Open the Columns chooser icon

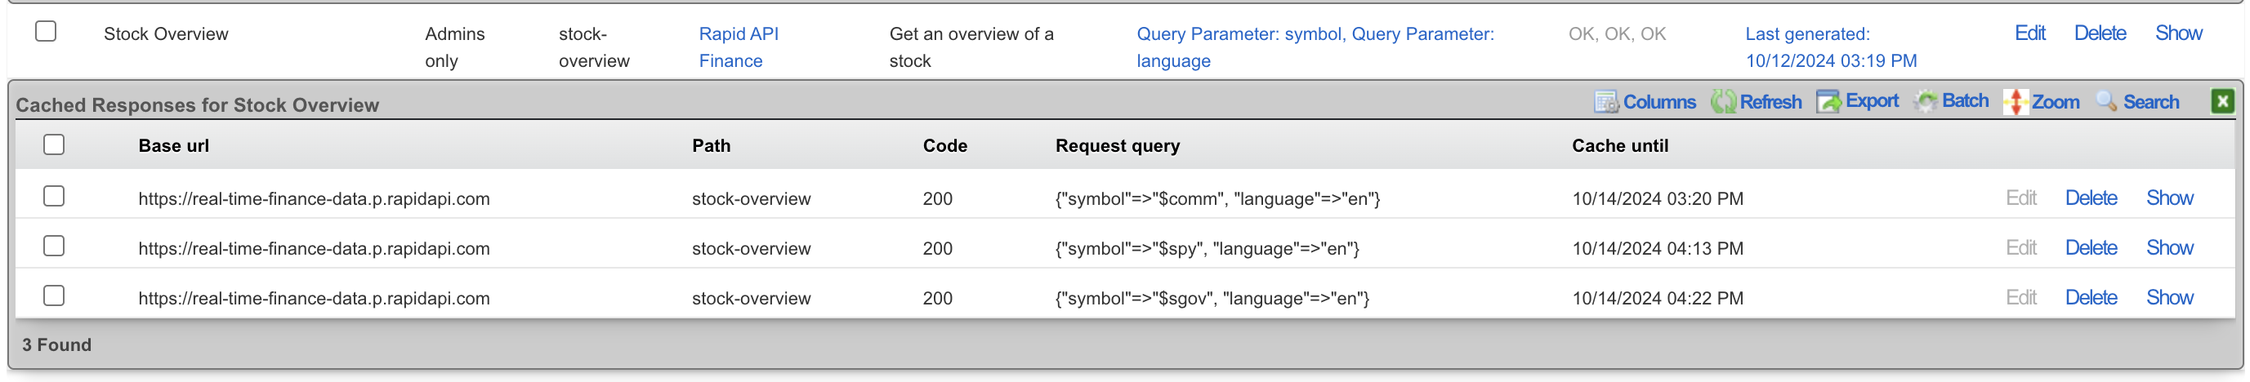click(x=1605, y=102)
